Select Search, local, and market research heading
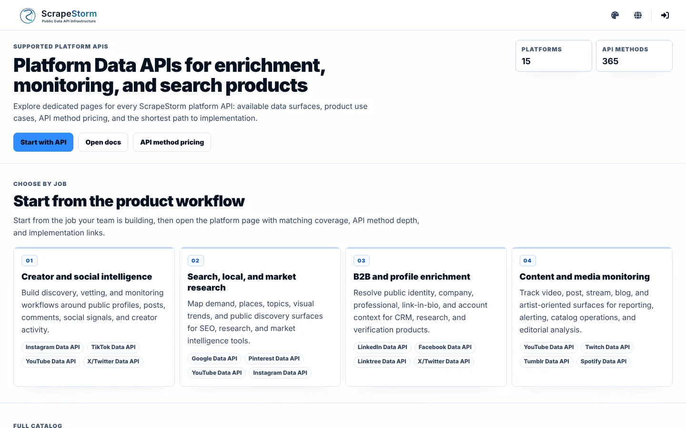 pos(242,282)
